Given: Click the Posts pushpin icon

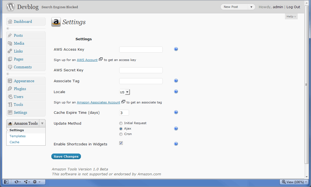Looking at the screenshot, I should pos(10,35).
